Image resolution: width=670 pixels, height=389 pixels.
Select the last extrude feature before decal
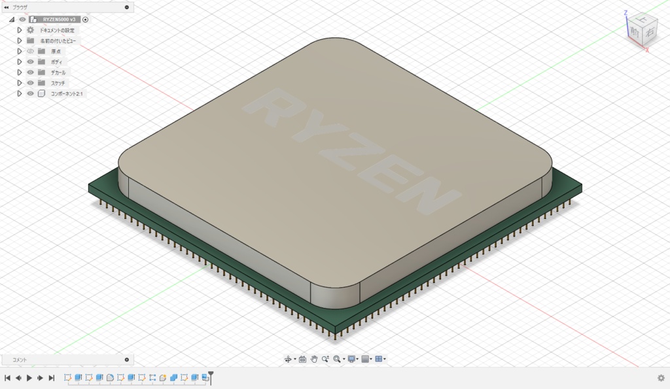[x=194, y=377]
